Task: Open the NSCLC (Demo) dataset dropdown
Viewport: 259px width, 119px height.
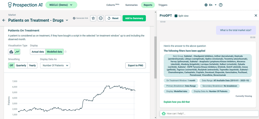Action: coord(61,5)
